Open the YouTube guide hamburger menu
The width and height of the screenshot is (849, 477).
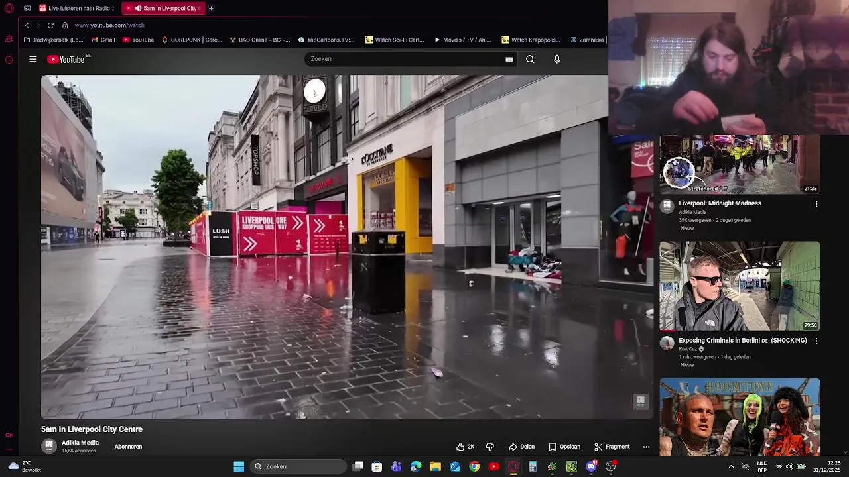(33, 59)
